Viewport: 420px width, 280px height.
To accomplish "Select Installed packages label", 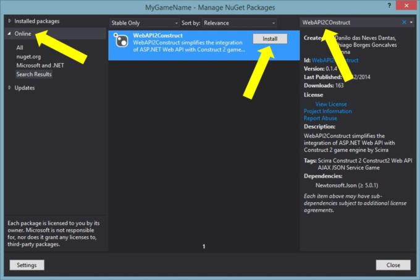I will [37, 21].
